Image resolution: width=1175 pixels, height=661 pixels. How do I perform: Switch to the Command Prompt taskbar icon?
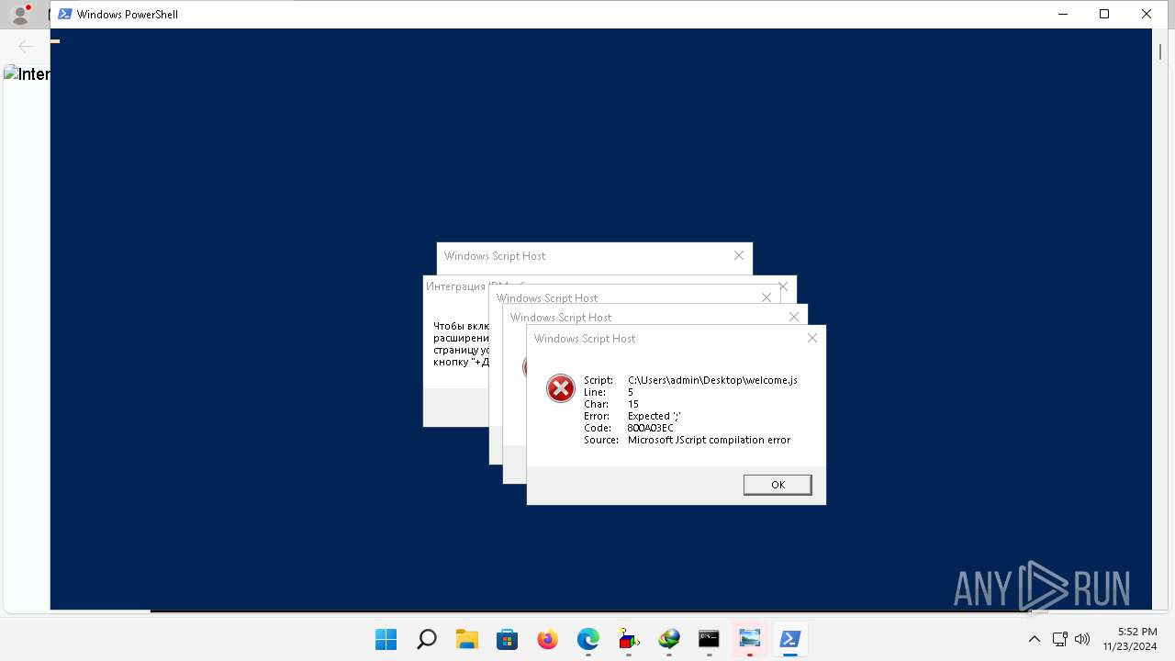point(709,639)
